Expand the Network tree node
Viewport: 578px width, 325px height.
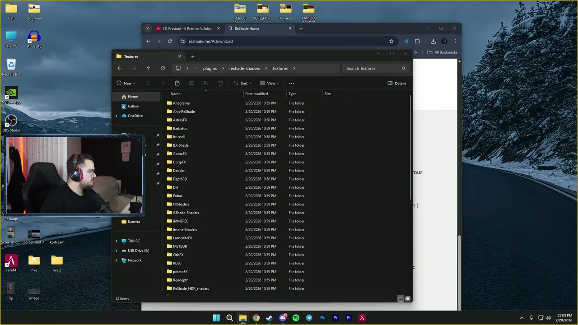point(117,260)
